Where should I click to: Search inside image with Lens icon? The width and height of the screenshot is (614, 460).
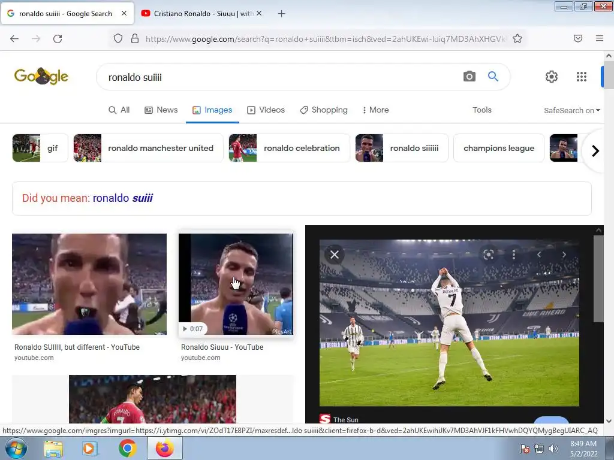pyautogui.click(x=488, y=255)
